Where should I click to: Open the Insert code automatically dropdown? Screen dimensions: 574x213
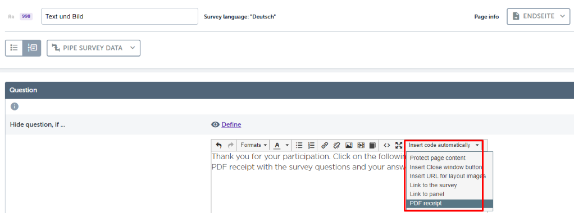[x=444, y=145]
